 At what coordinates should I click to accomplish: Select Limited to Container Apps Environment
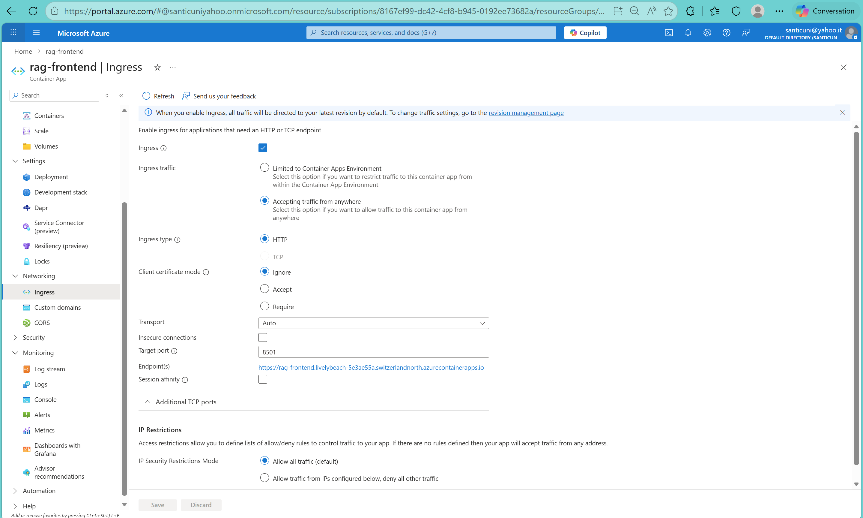pos(264,168)
